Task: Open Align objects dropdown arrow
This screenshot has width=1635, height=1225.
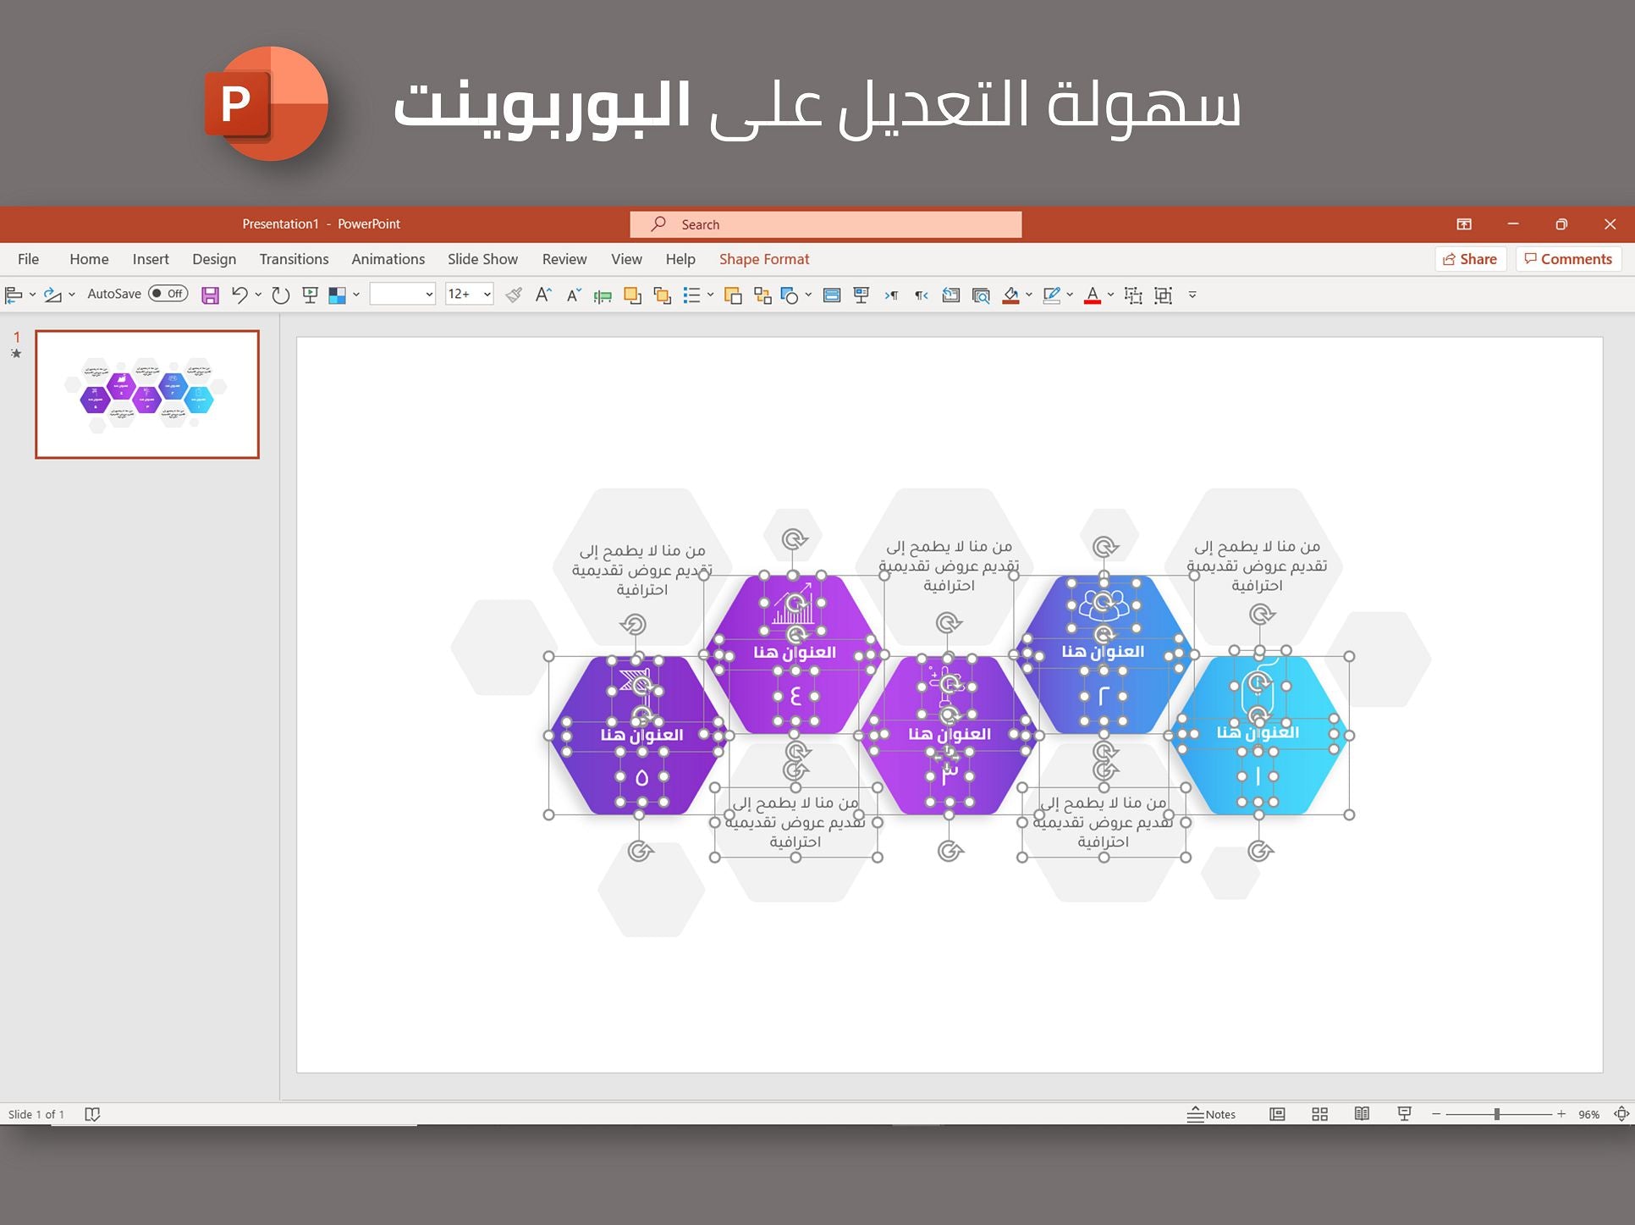Action: tap(32, 295)
